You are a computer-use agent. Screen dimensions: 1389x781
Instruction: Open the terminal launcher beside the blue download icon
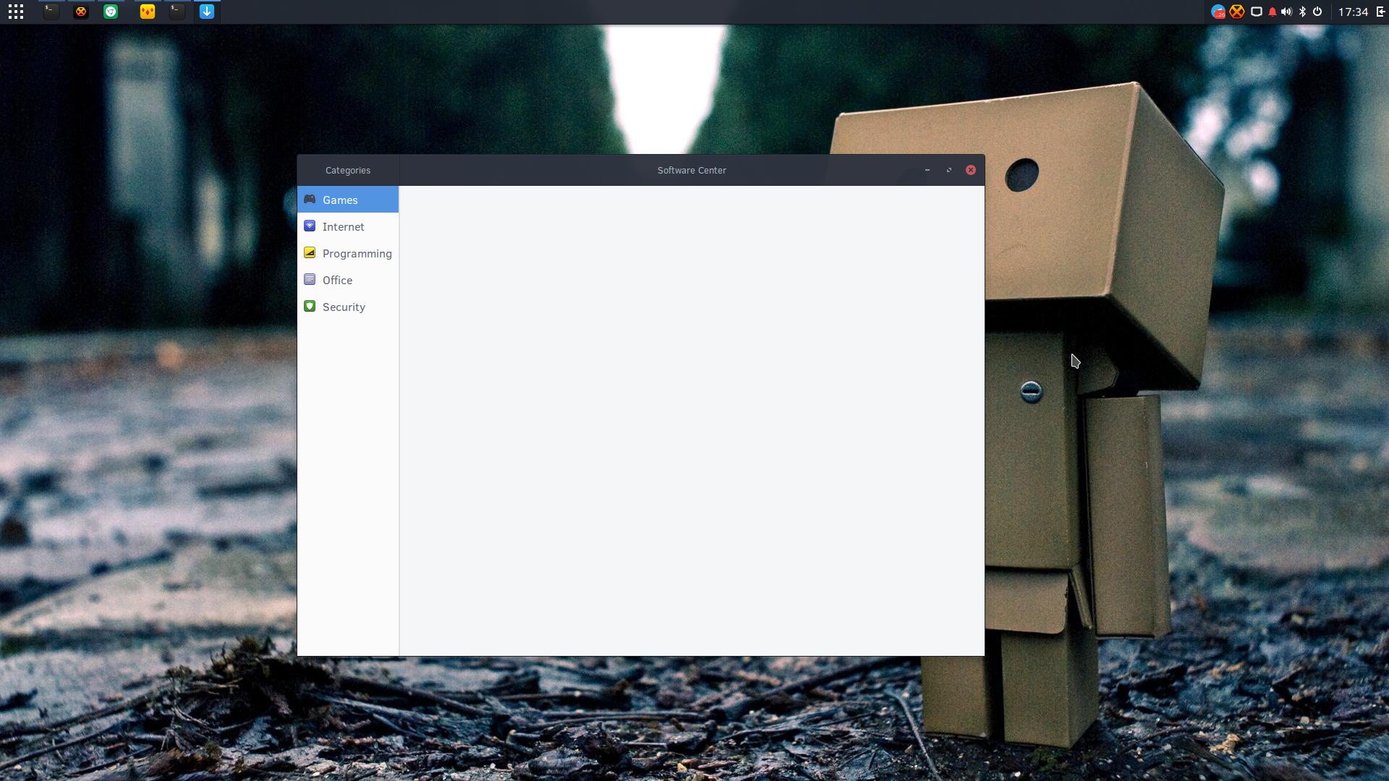(177, 12)
